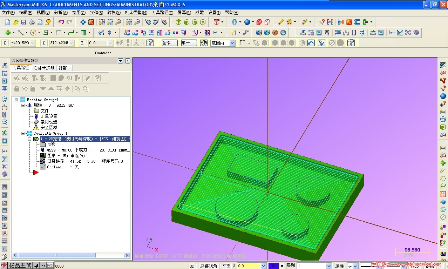Click the Select all operations checkmark icon

(16, 78)
